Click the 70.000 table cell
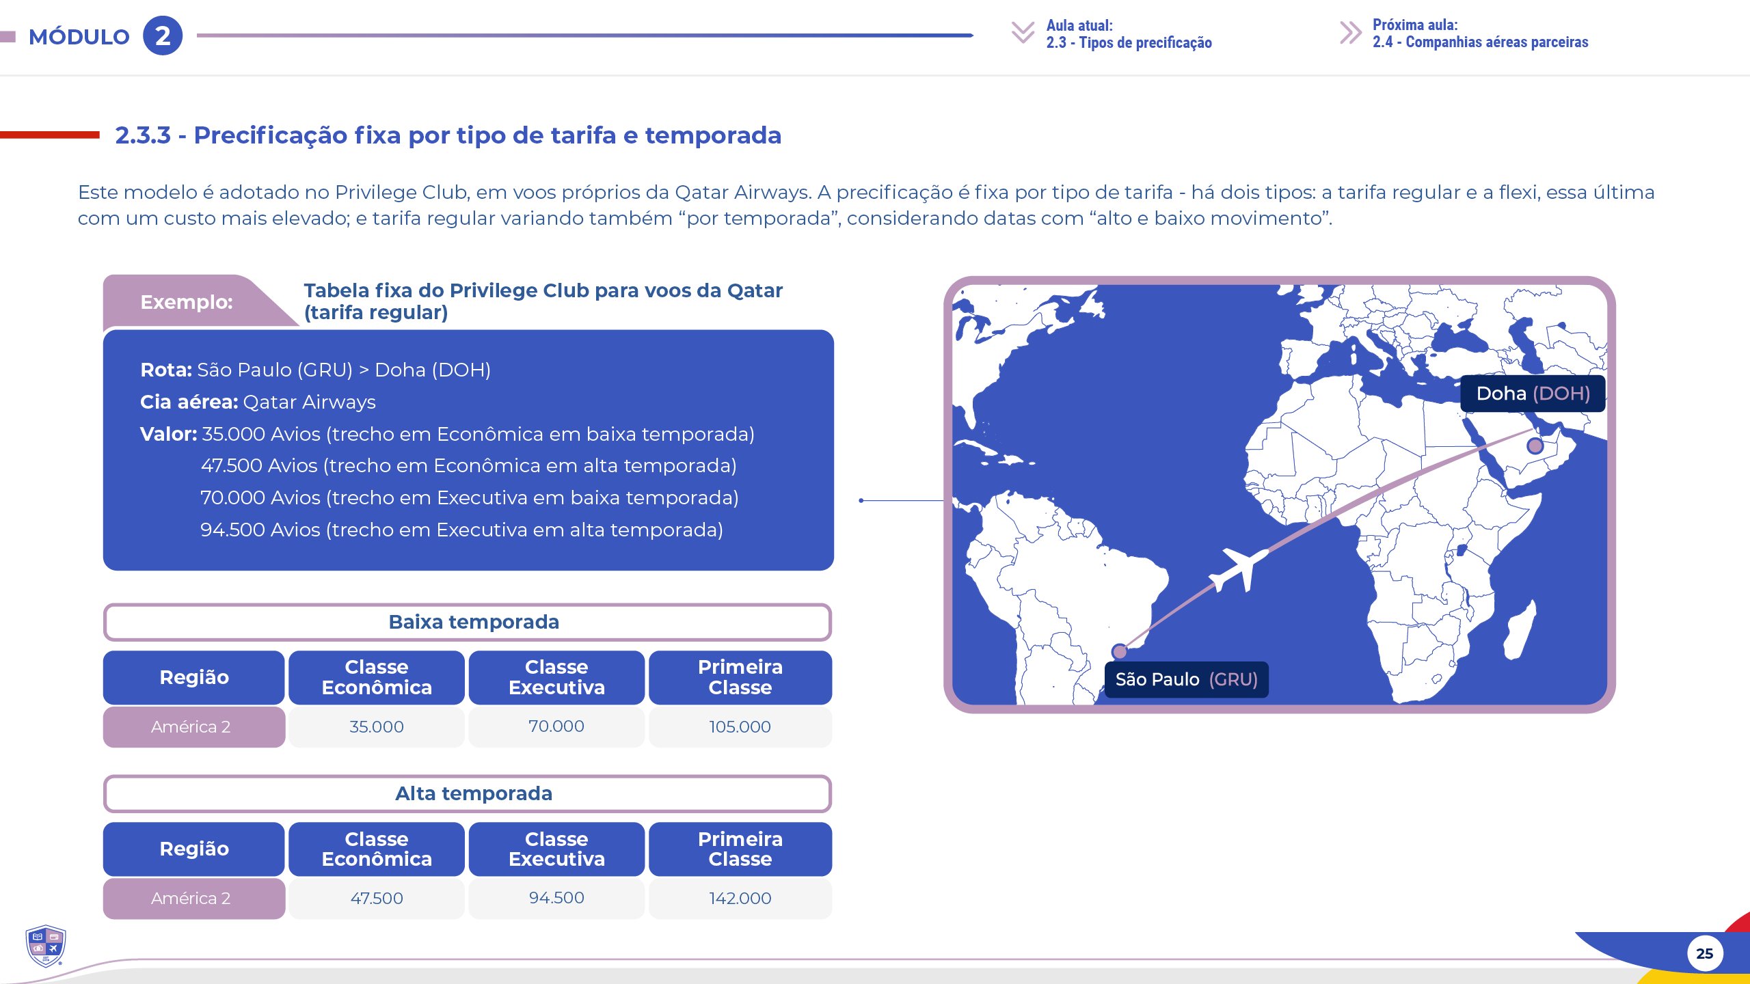Viewport: 1750px width, 984px height. tap(556, 727)
